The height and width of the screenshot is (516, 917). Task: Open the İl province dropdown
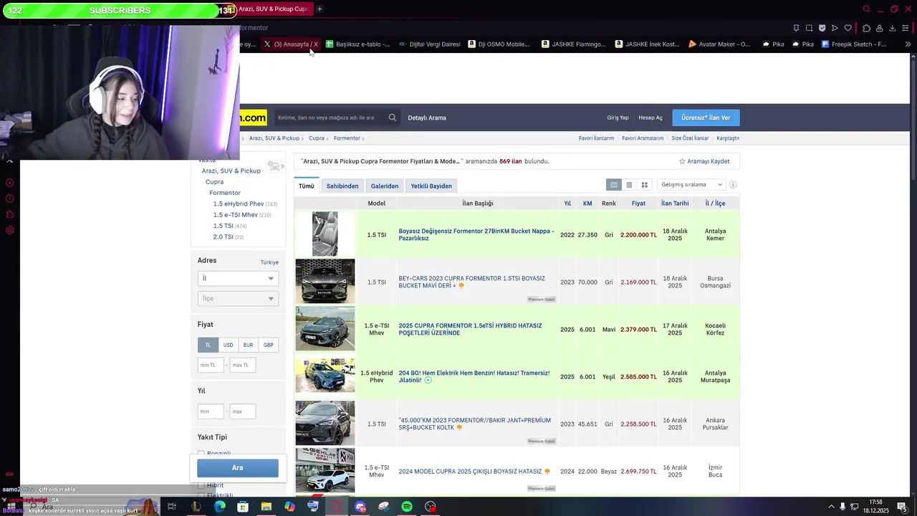coord(238,278)
